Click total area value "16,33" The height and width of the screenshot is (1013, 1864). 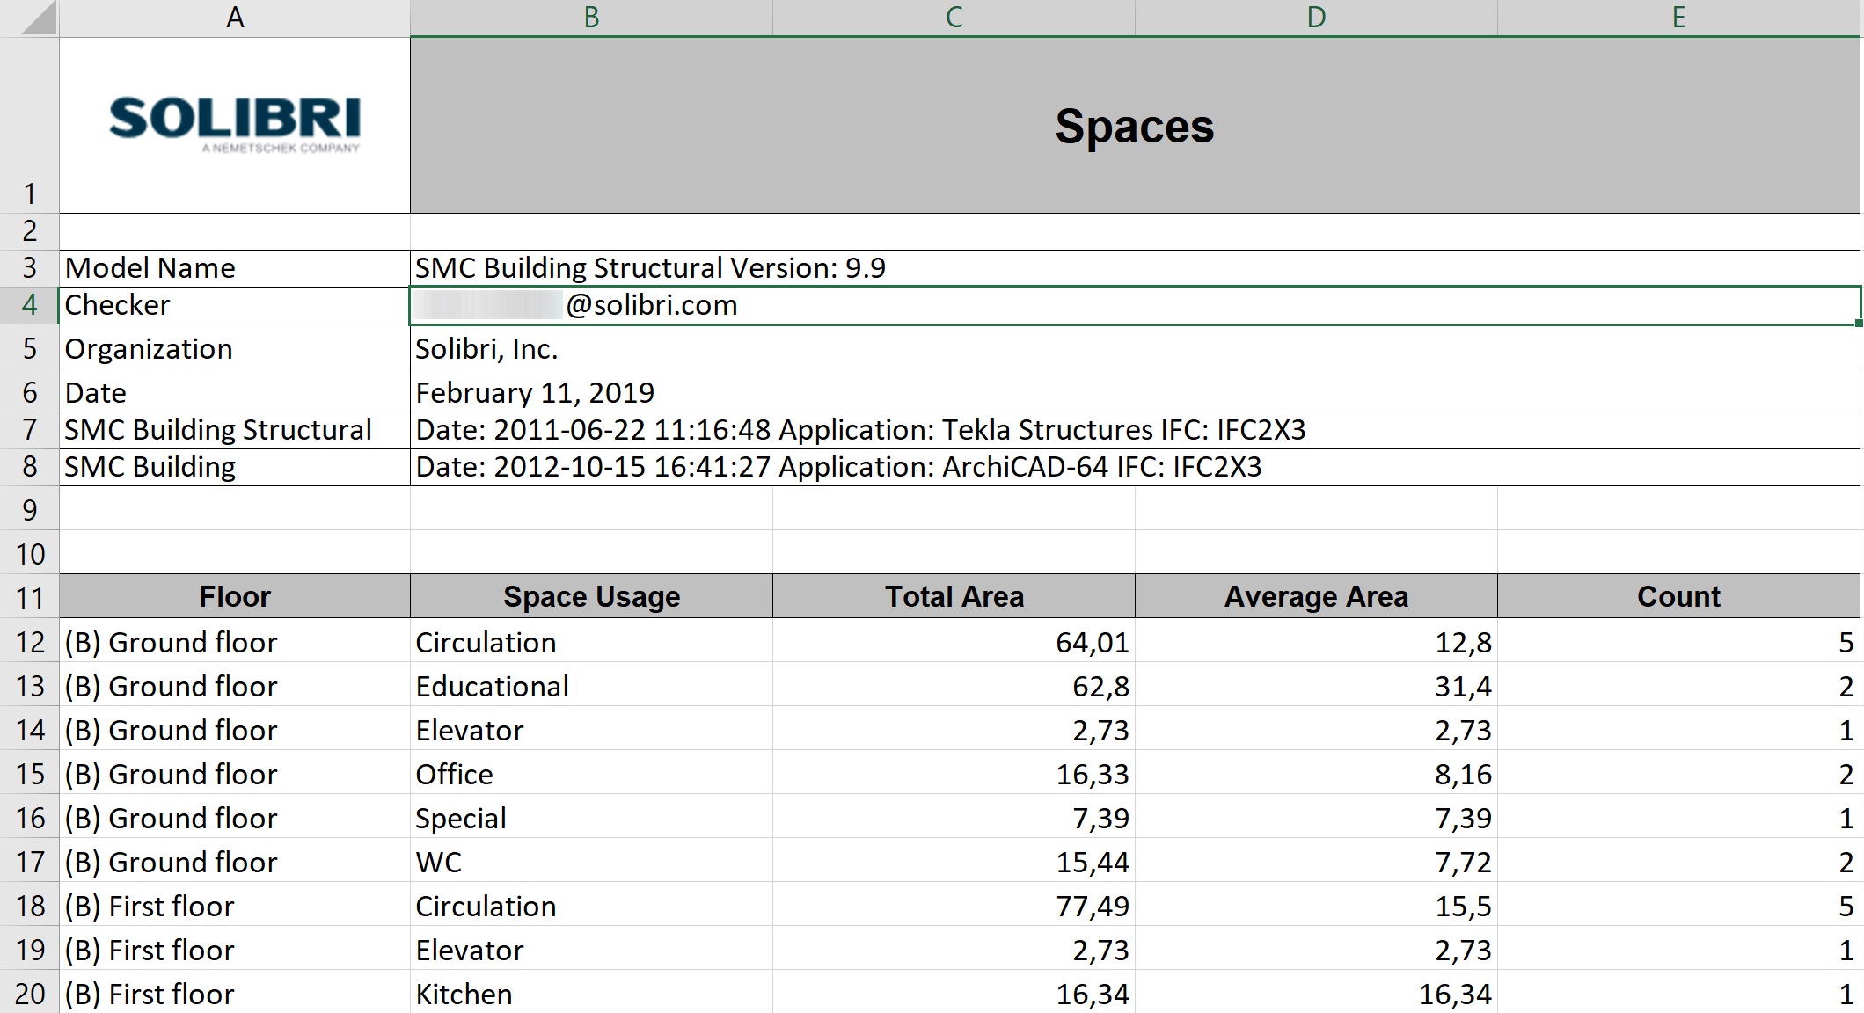point(954,773)
